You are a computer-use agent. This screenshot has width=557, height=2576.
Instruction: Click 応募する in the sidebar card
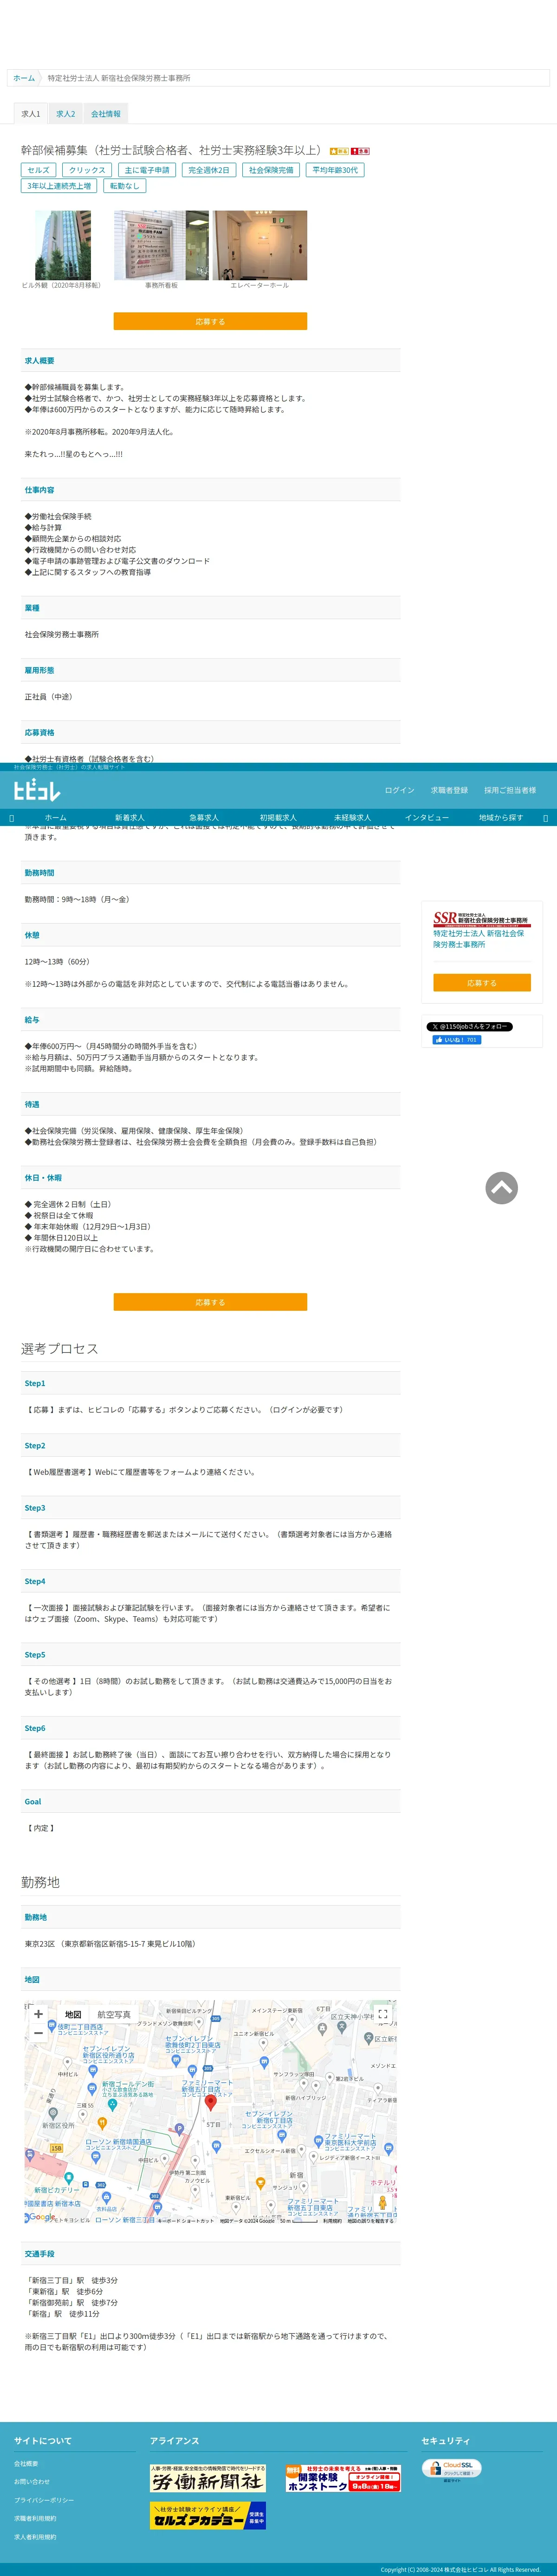pos(482,983)
